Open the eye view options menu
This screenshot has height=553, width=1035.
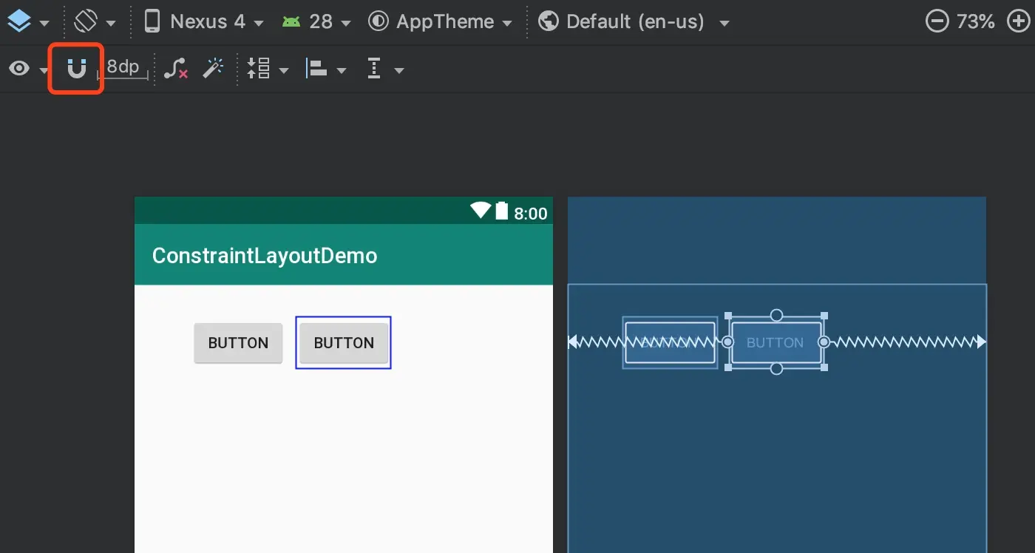tap(28, 69)
